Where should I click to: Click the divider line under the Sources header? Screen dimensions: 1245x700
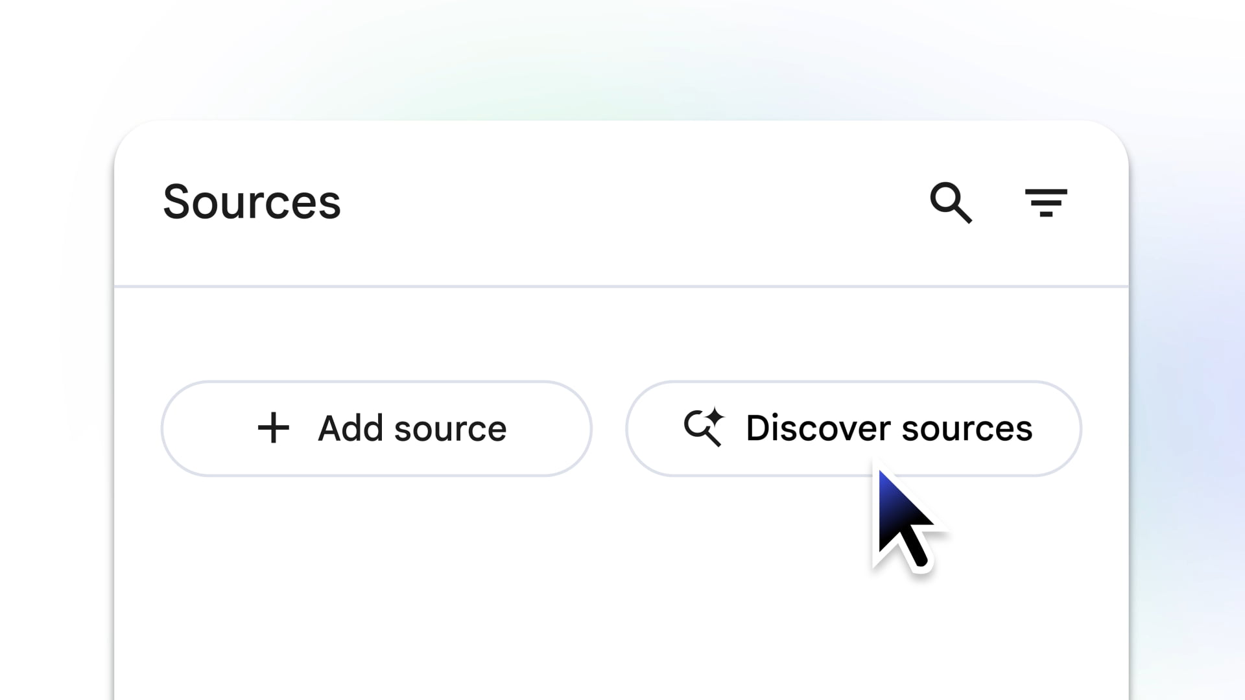pyautogui.click(x=621, y=286)
